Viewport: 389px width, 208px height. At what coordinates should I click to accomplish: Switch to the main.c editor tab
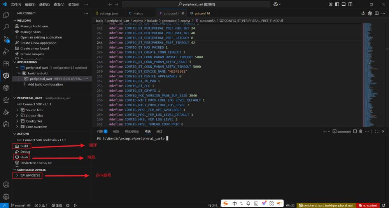[x=136, y=13]
